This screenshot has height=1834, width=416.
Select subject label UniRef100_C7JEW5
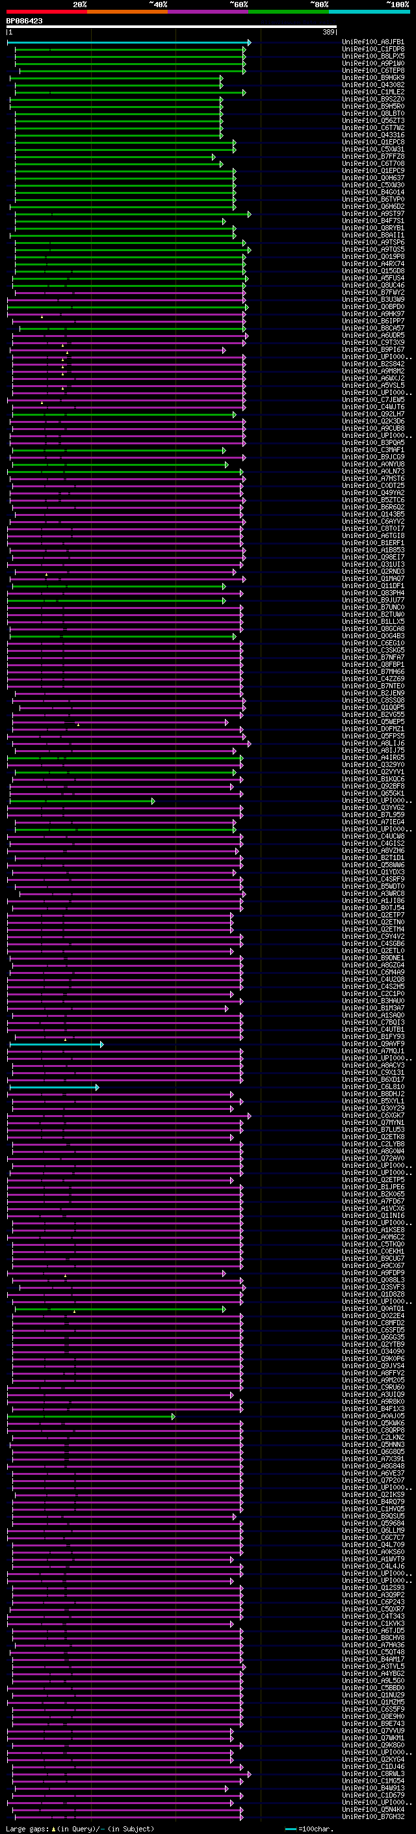pyautogui.click(x=372, y=399)
